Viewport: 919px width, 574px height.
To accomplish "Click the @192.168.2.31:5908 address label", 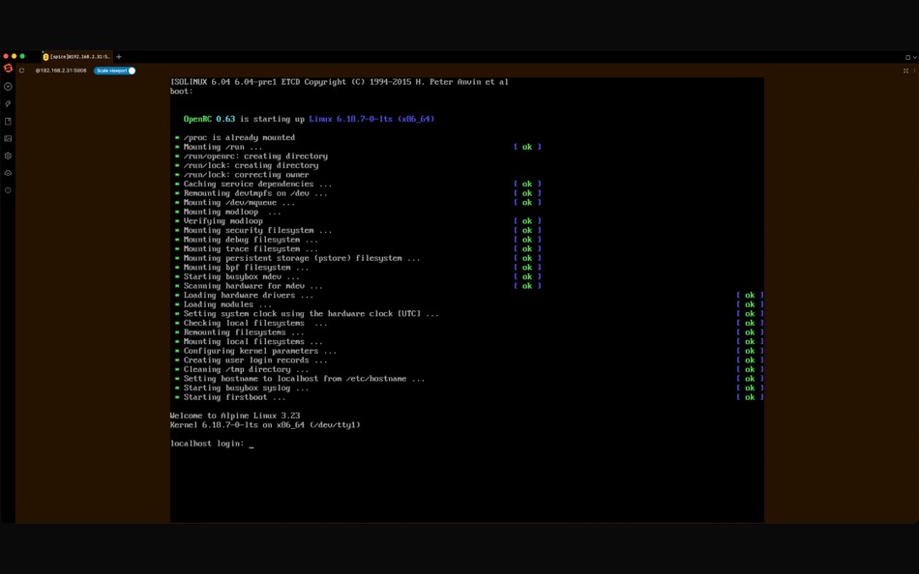I will coord(61,71).
